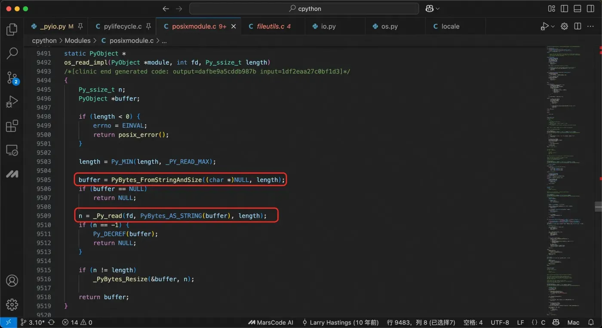This screenshot has height=328, width=602.
Task: Click line number 9505 in gutter
Action: pyautogui.click(x=43, y=180)
